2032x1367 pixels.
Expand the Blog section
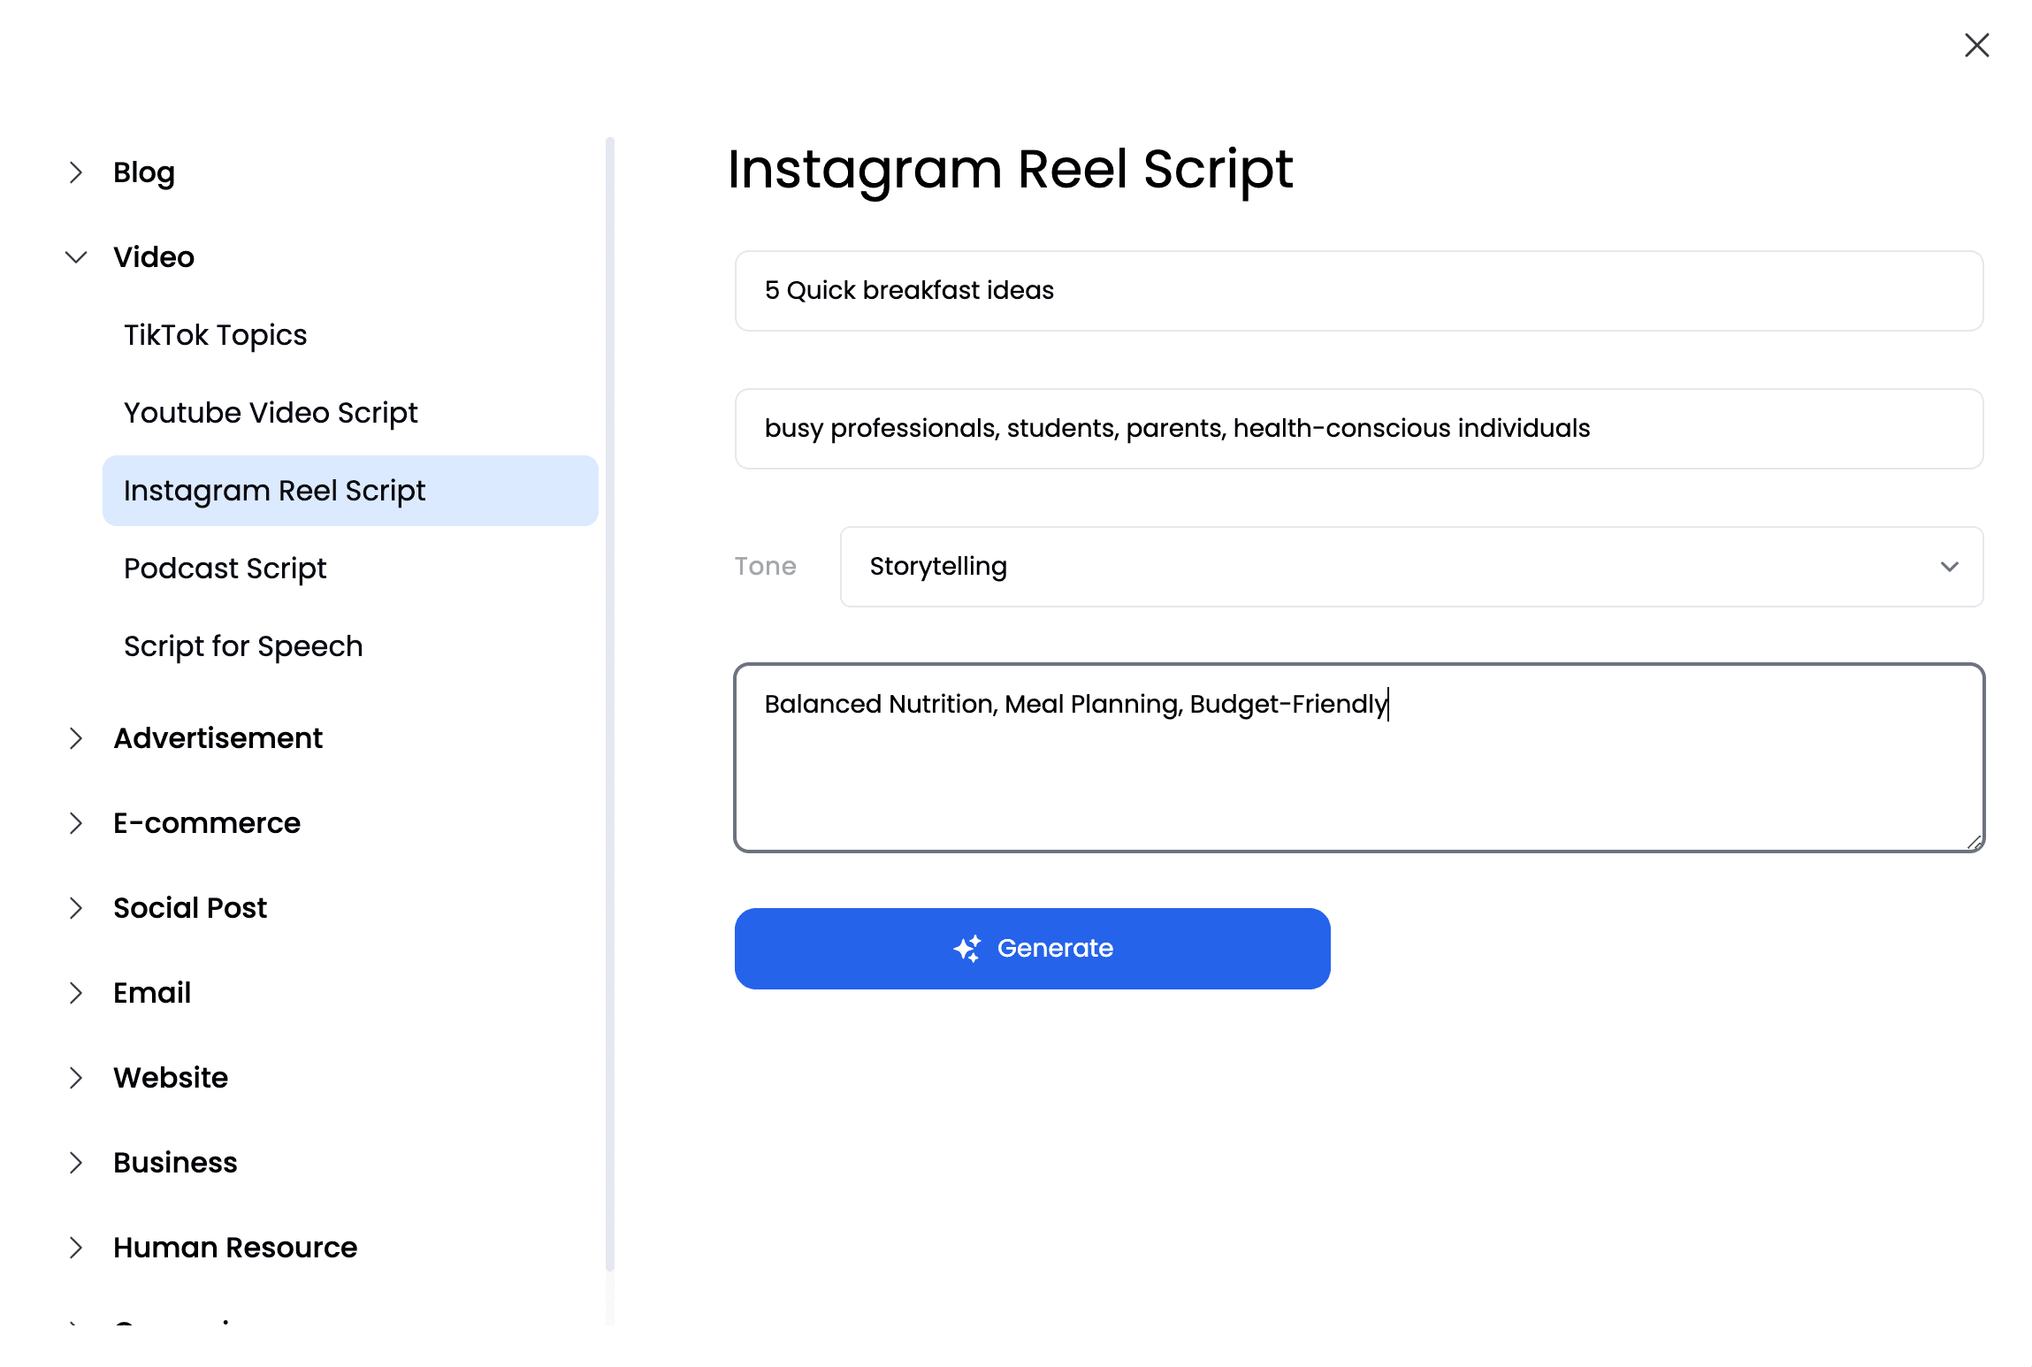click(x=76, y=172)
